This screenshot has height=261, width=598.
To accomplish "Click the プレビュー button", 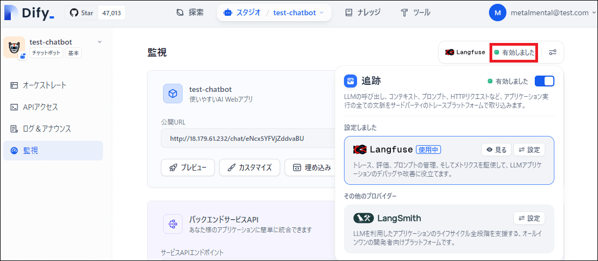I will (x=188, y=167).
